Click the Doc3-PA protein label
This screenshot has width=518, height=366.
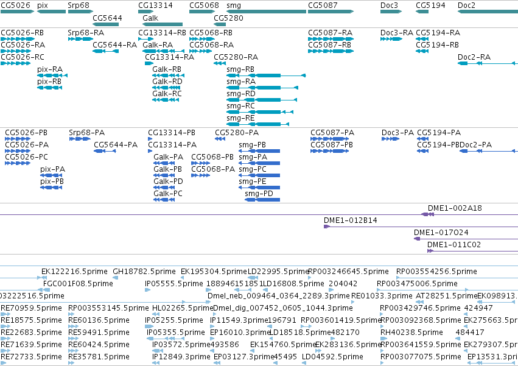[397, 133]
